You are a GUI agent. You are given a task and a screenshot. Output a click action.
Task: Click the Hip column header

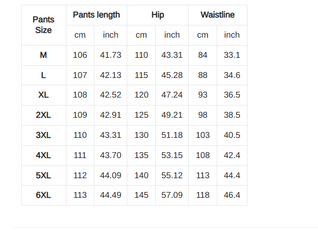pyautogui.click(x=157, y=15)
